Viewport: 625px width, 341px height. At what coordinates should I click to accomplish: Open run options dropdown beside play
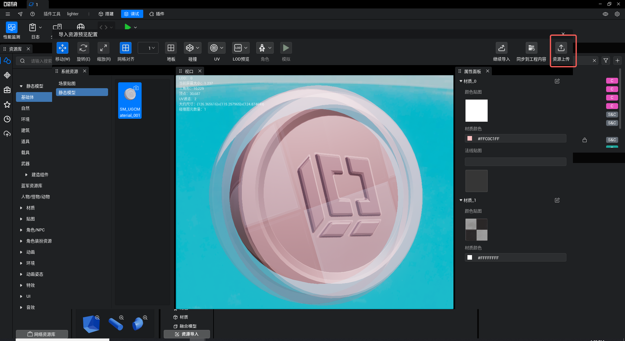135,28
